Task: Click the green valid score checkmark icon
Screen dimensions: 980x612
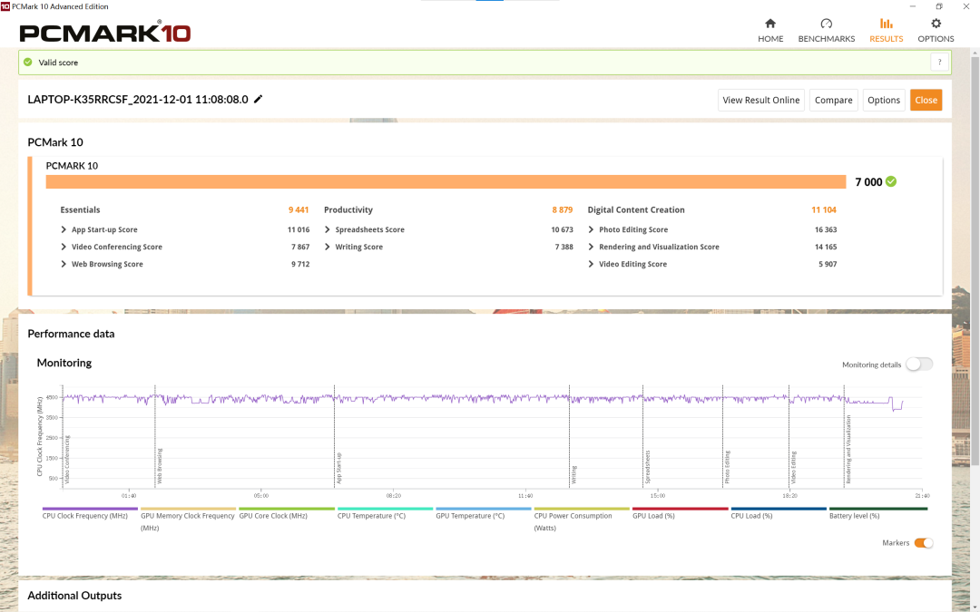Action: point(28,63)
